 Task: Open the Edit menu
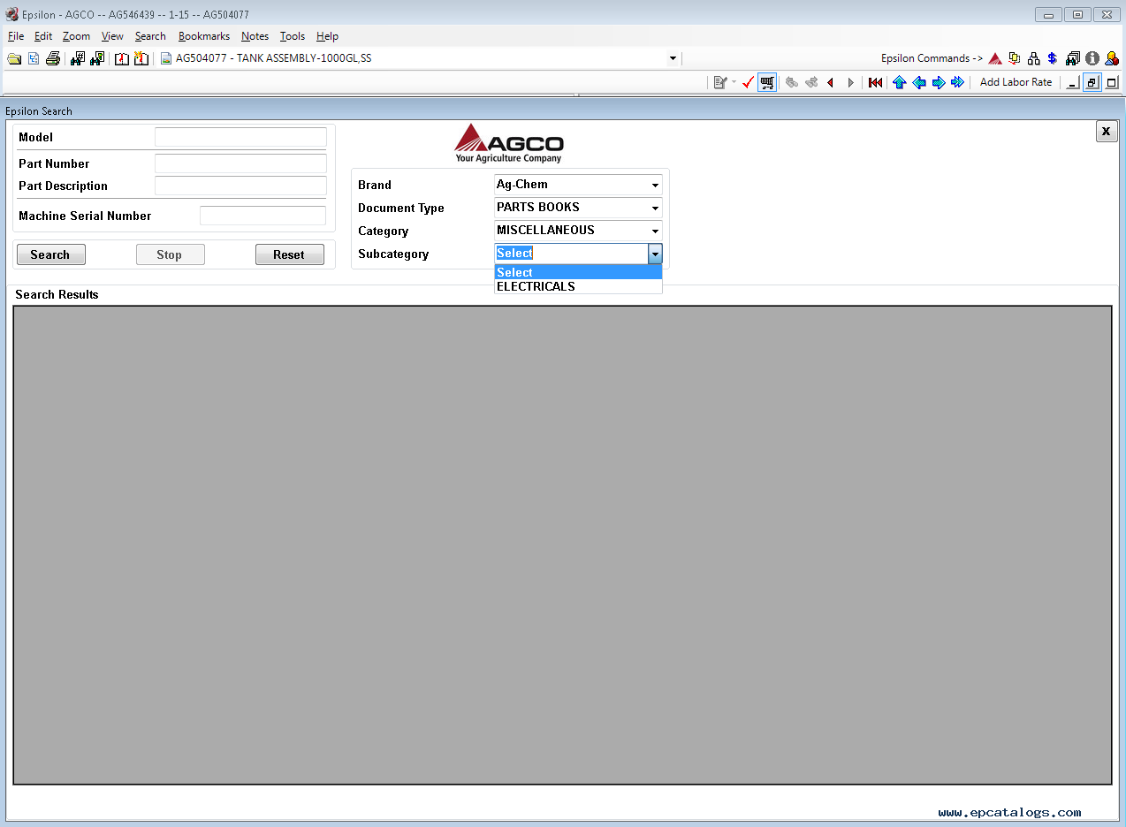click(x=43, y=36)
